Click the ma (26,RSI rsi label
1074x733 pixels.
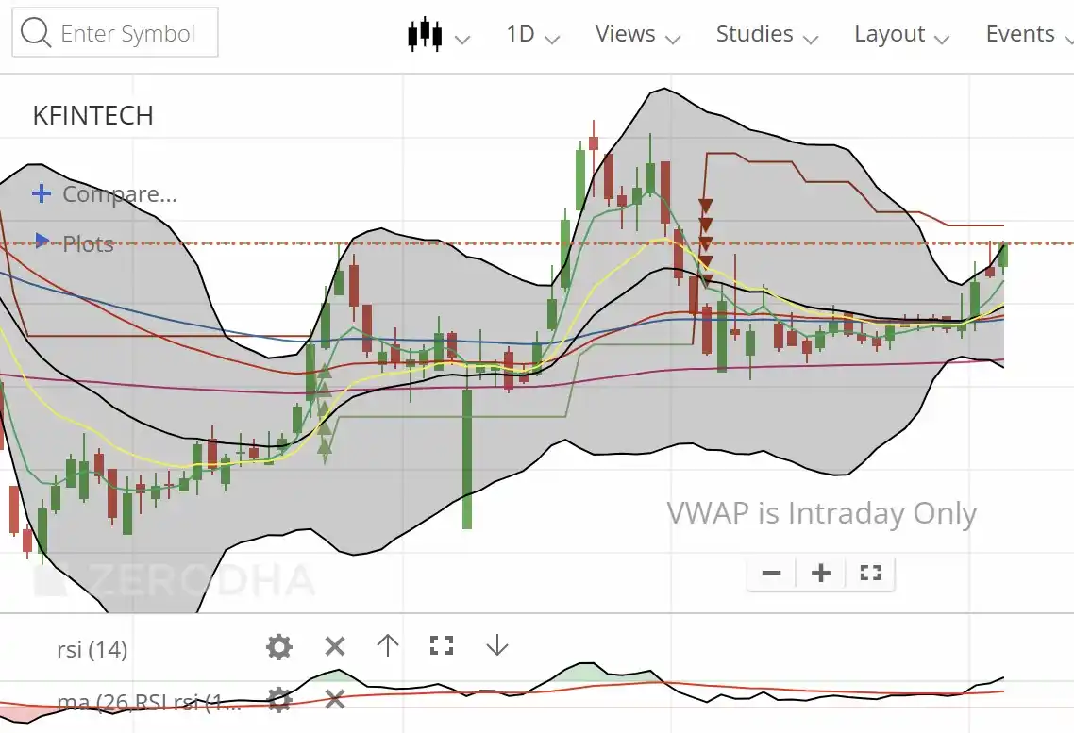(148, 702)
